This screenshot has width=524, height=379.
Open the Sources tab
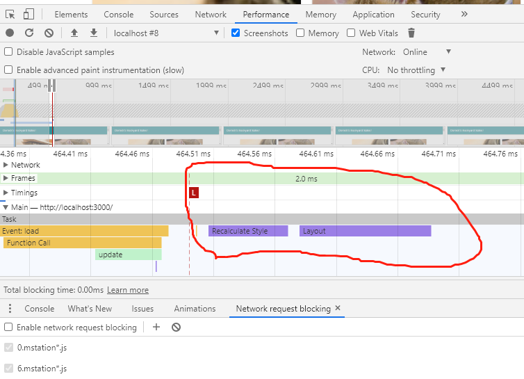tap(164, 15)
